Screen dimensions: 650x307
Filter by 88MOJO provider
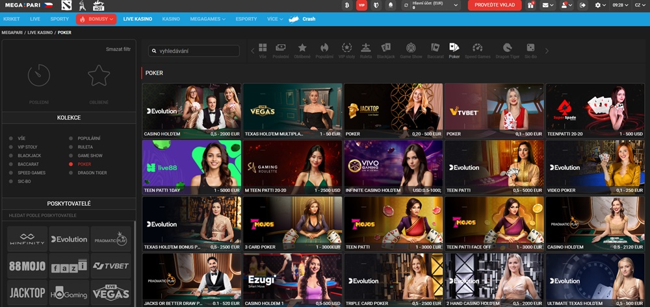[27, 266]
